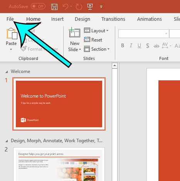
Task: Open the Animations tab
Action: coord(149,19)
